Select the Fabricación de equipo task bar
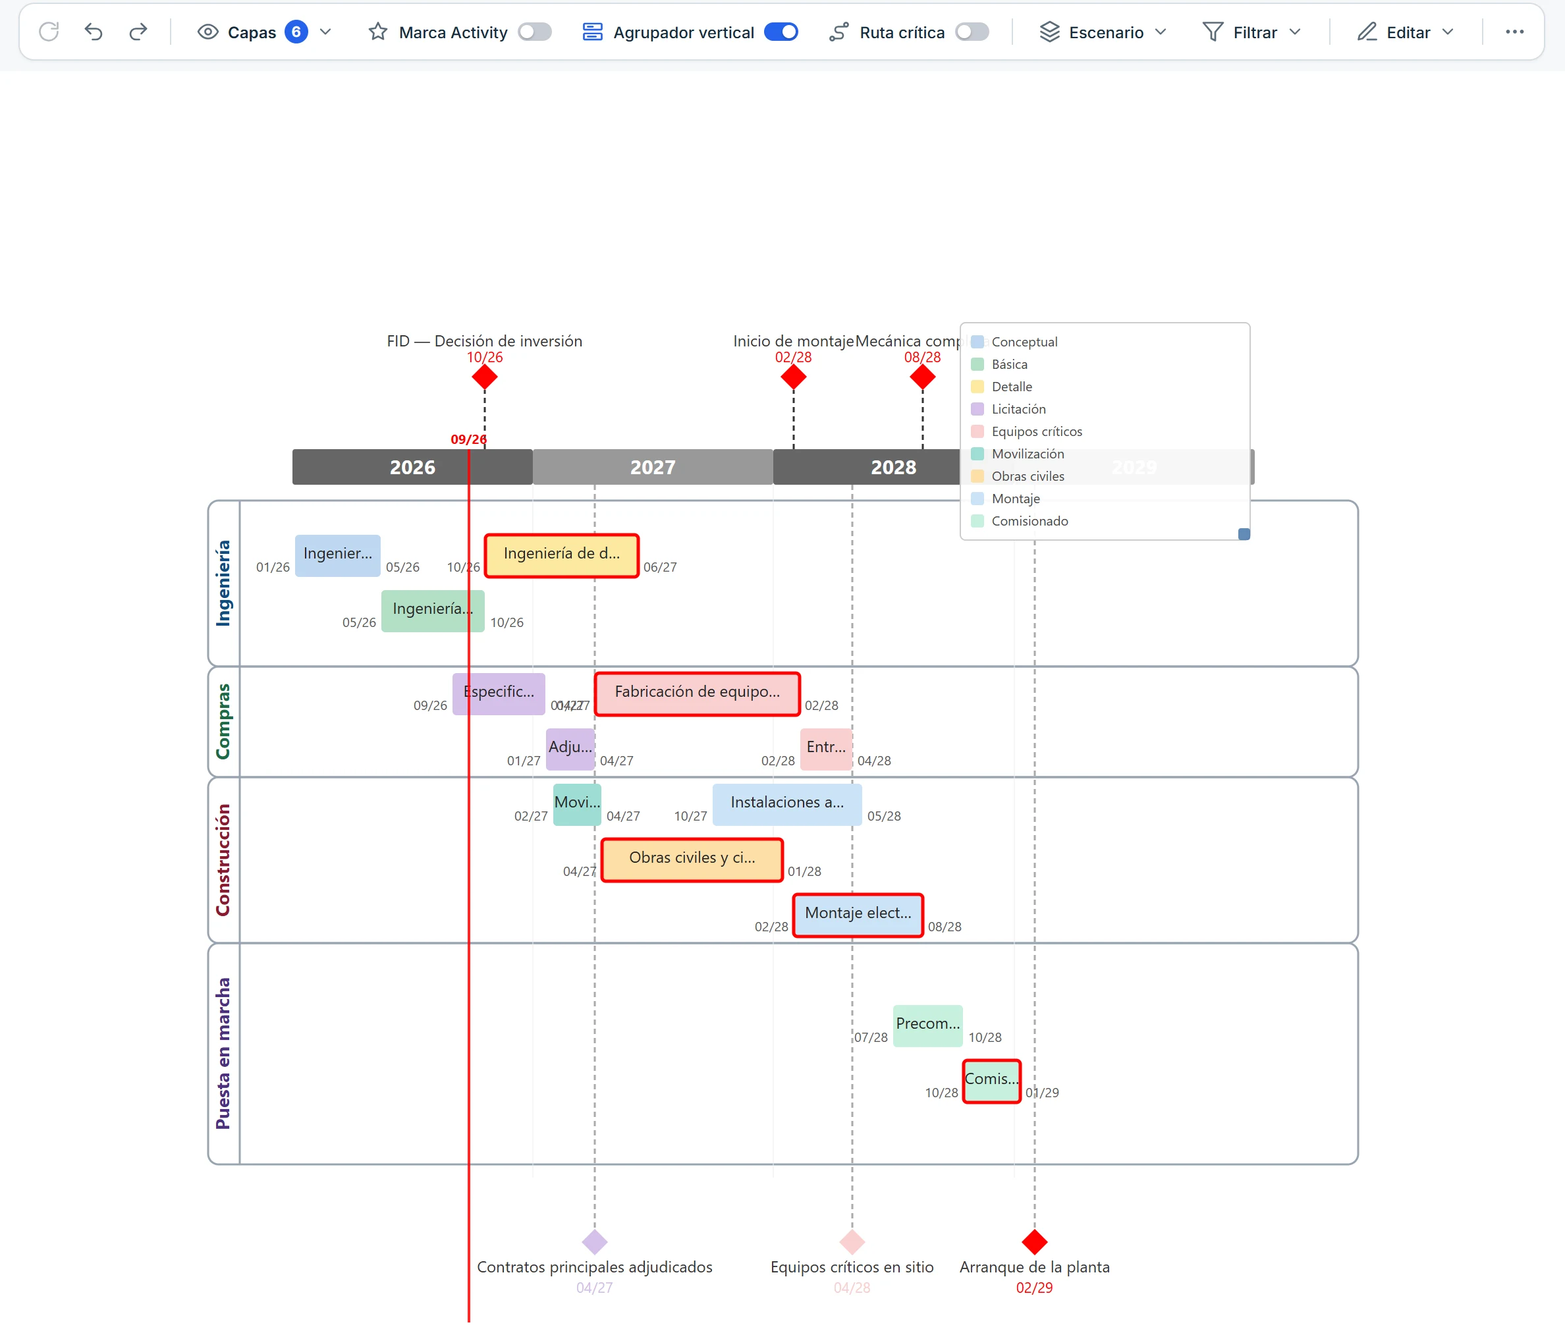1565x1333 pixels. 697,694
